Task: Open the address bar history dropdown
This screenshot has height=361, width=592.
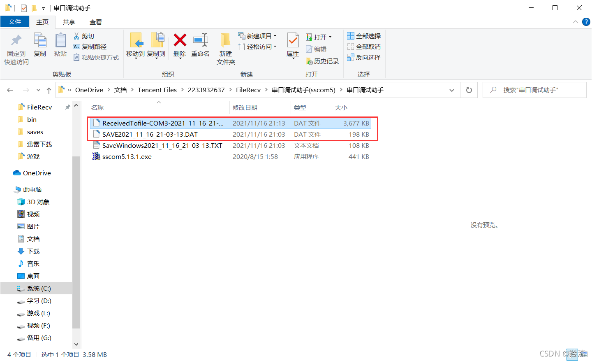Action: pyautogui.click(x=452, y=90)
